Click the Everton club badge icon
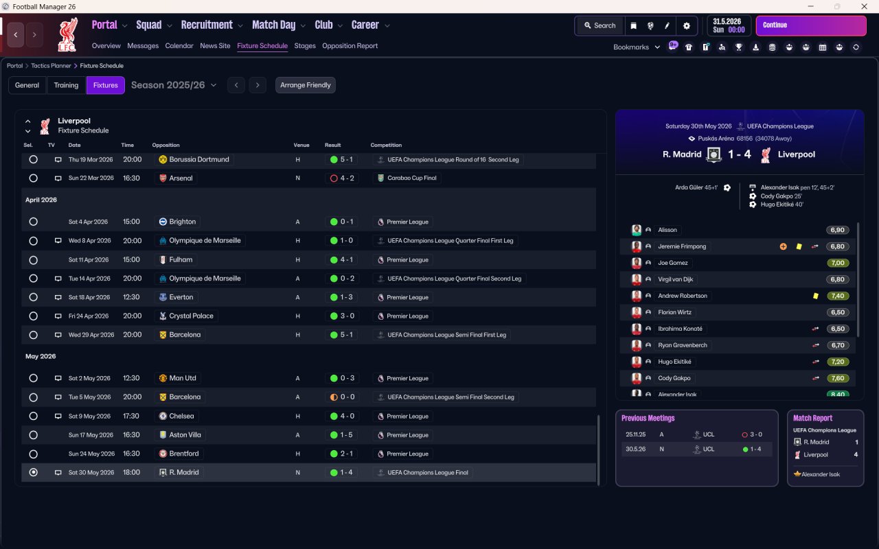The width and height of the screenshot is (879, 549). 163,297
